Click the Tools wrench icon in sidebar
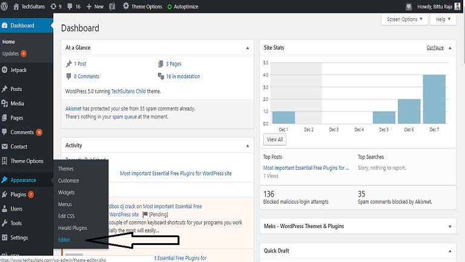Screen dimensions: 465x262 coord(4,223)
